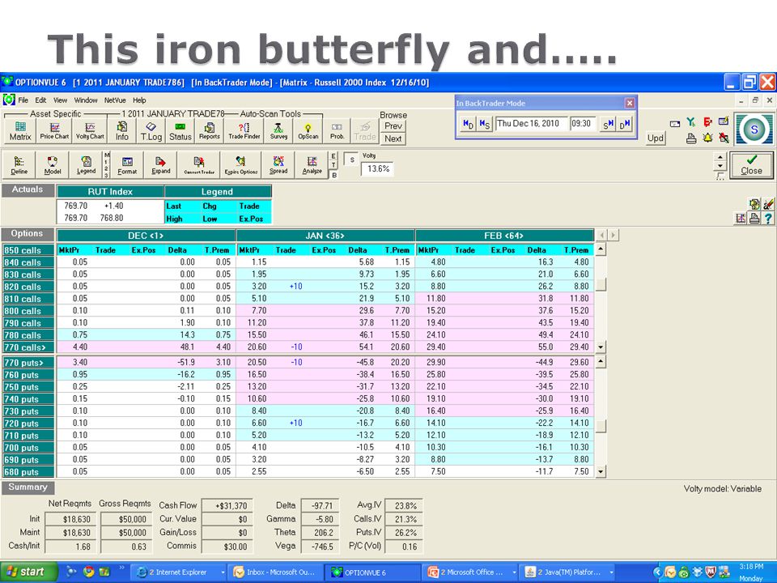Launch the Trade Finder

[244, 131]
